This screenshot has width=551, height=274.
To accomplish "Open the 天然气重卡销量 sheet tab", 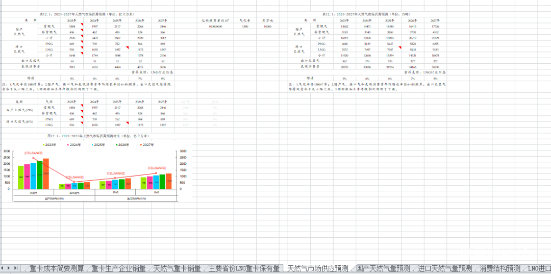I will [x=177, y=268].
